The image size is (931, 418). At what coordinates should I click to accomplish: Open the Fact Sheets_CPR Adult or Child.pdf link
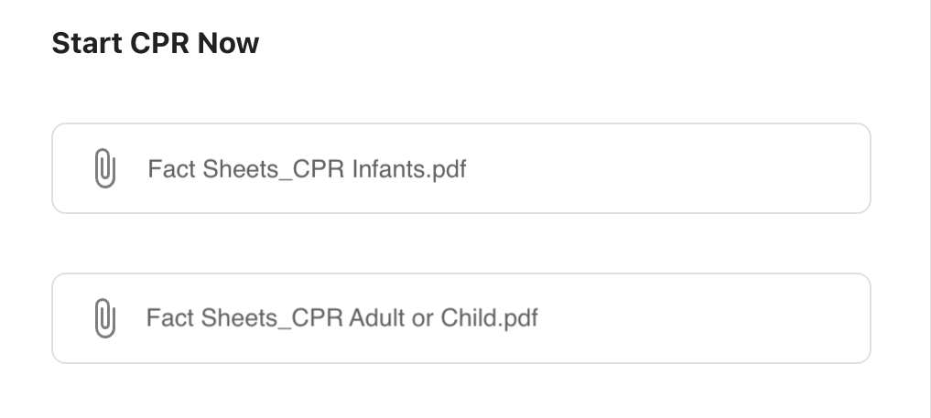tap(341, 318)
